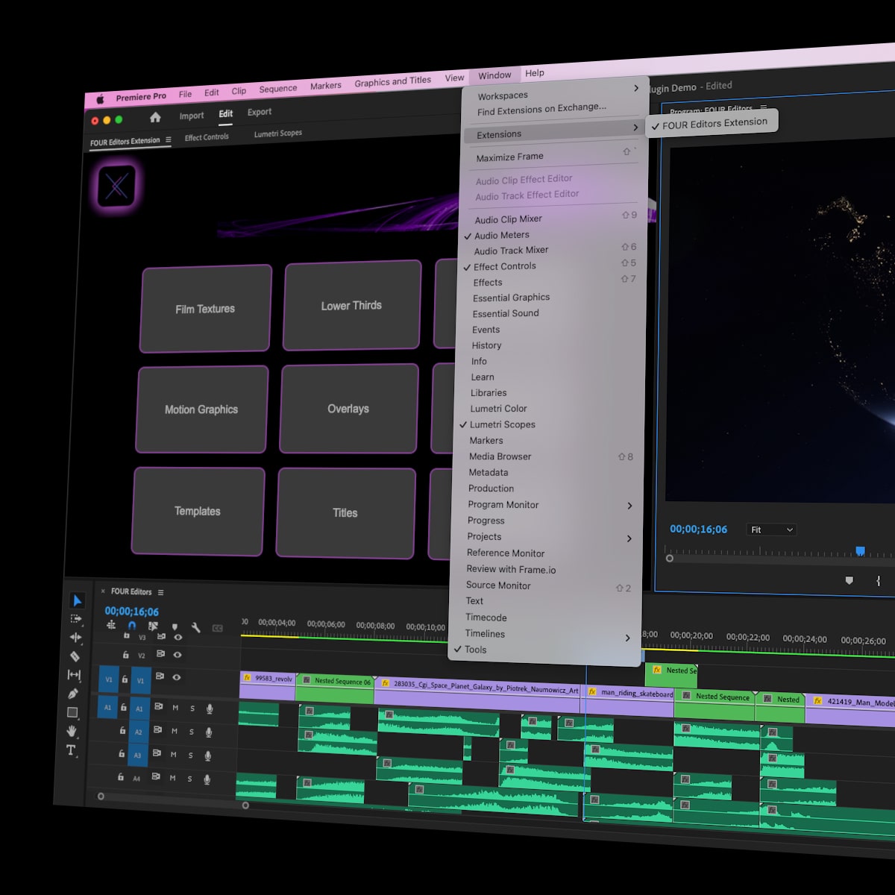Activate the Track Select Forward tool
Viewport: 895px width, 895px height.
tap(76, 618)
